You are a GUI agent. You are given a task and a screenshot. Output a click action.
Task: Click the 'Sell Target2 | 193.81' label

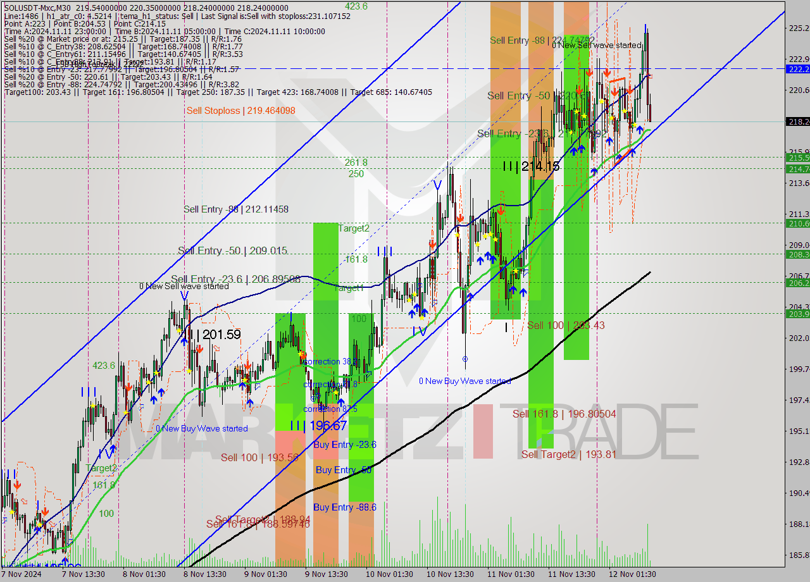click(568, 454)
